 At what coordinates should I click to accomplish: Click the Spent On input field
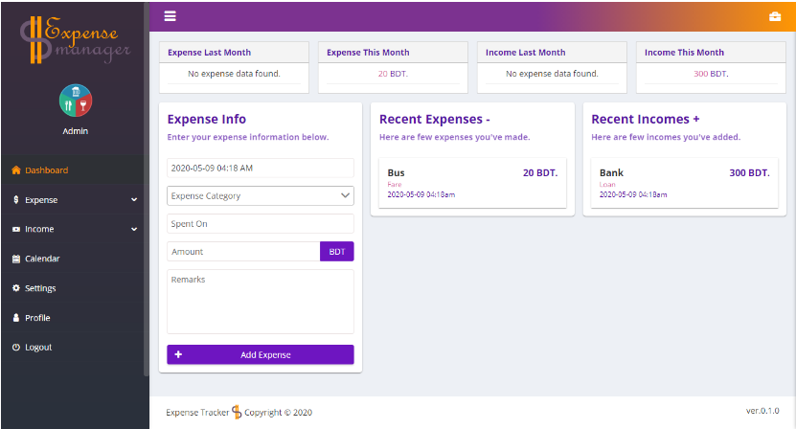261,224
